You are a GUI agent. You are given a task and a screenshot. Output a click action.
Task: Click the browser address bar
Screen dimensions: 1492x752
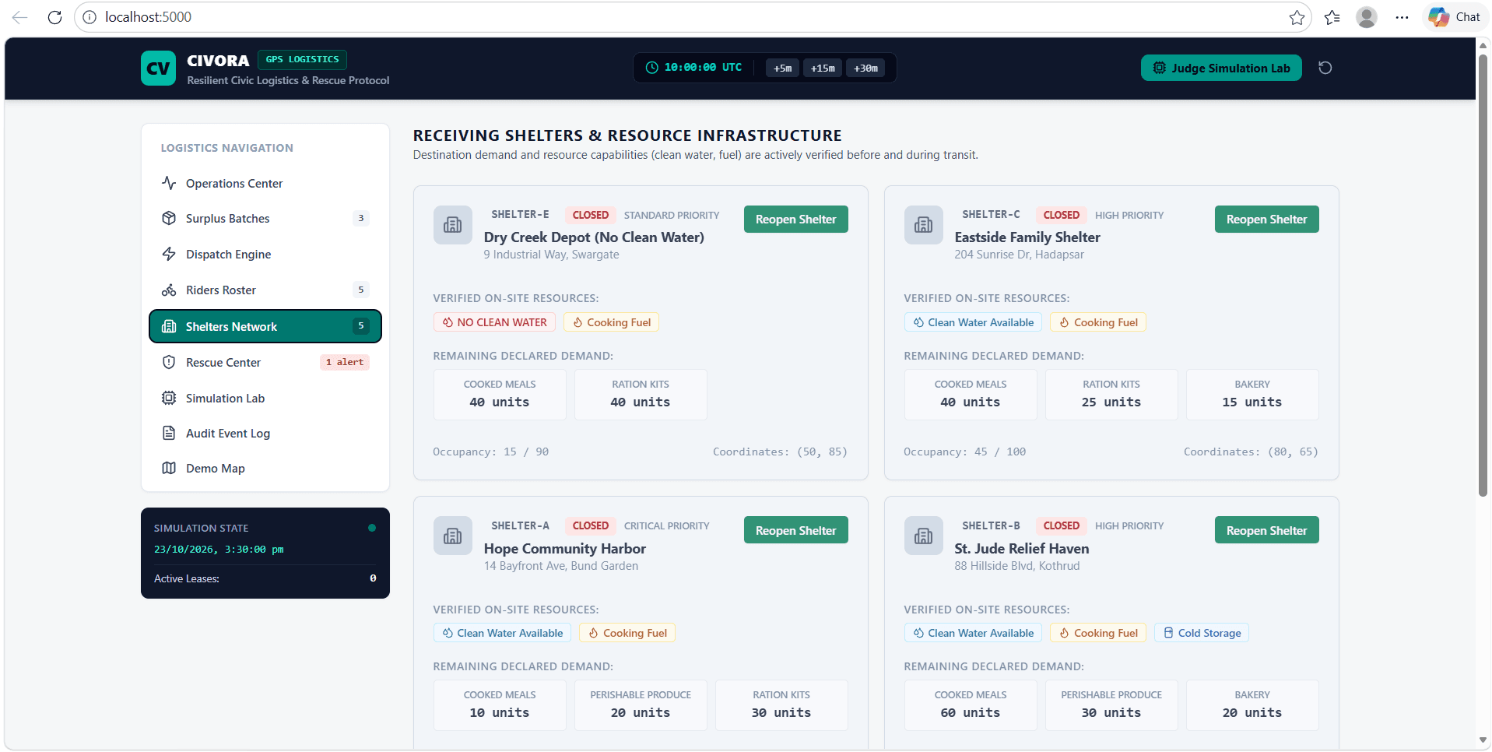(693, 17)
